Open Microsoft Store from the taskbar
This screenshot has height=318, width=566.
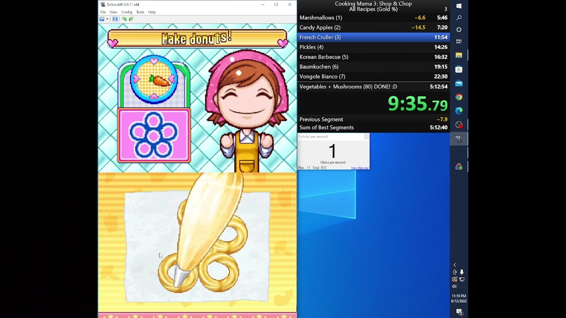pos(459,69)
